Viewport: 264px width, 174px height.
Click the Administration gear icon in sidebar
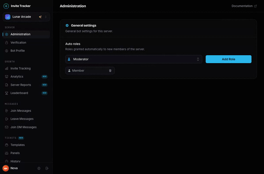click(x=7, y=34)
